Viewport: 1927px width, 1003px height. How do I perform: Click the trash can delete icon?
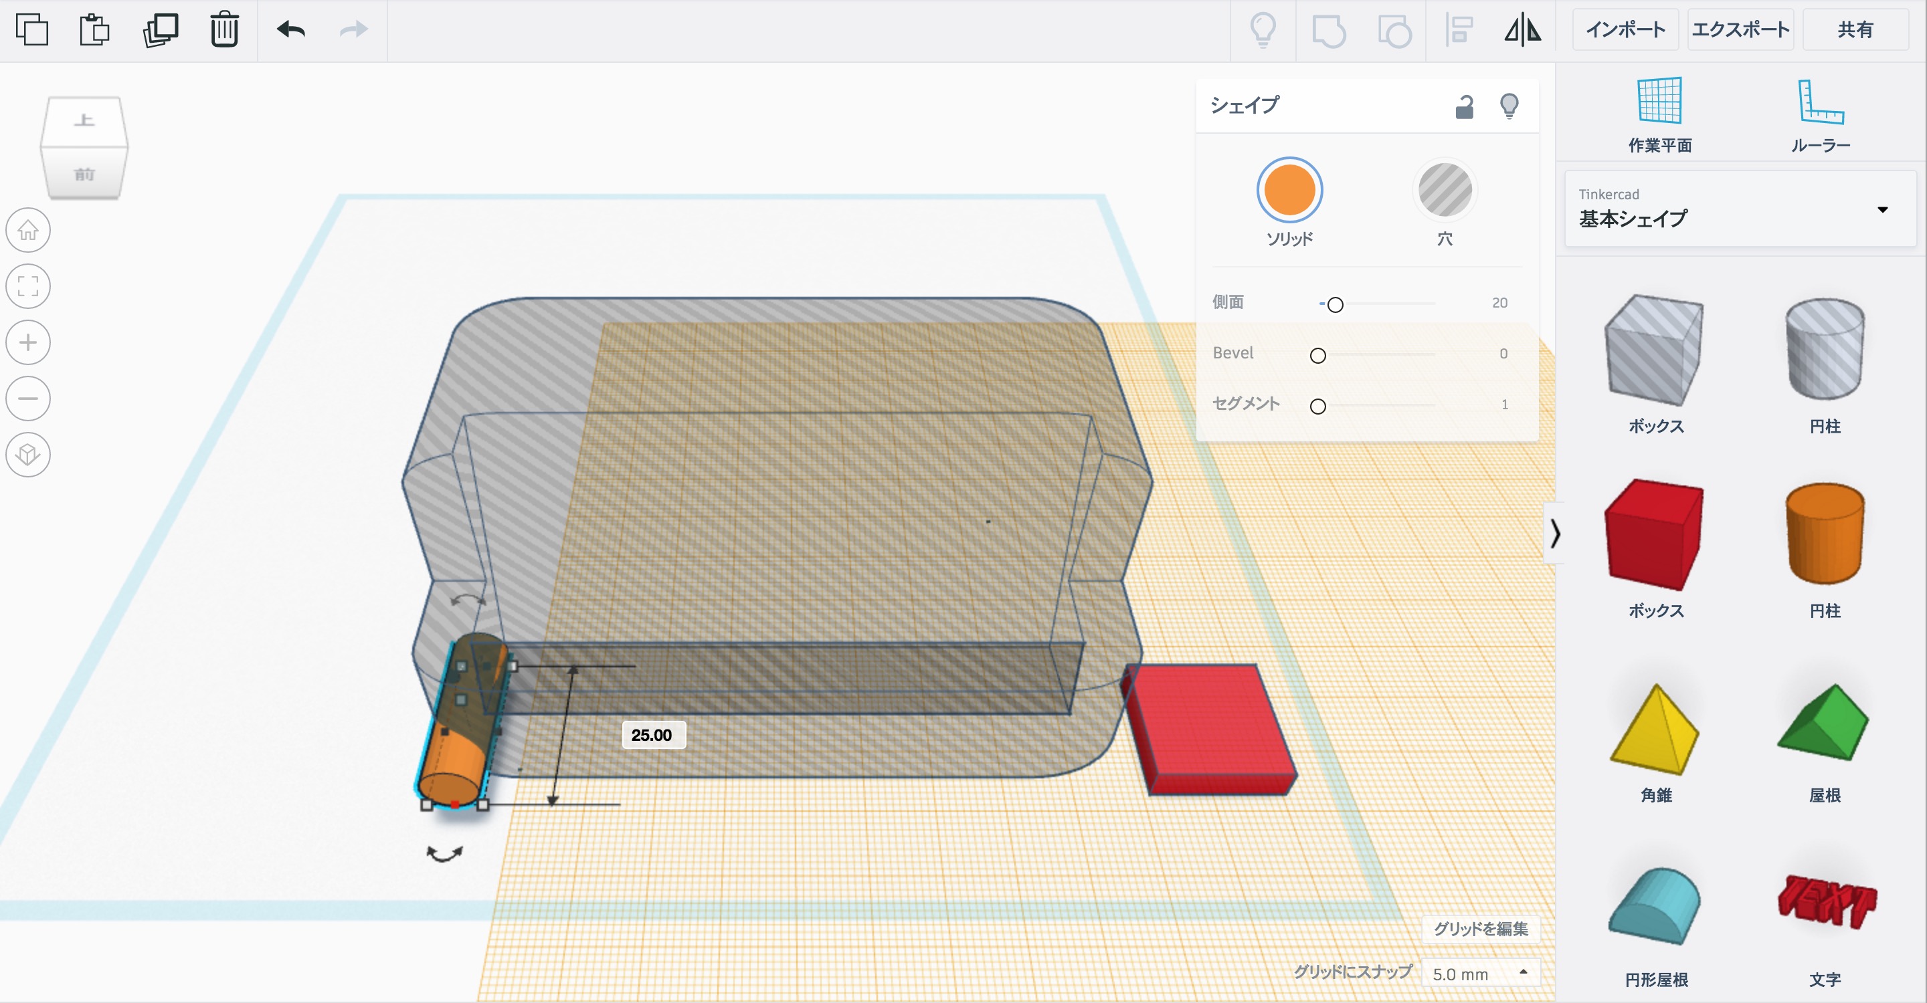[223, 30]
